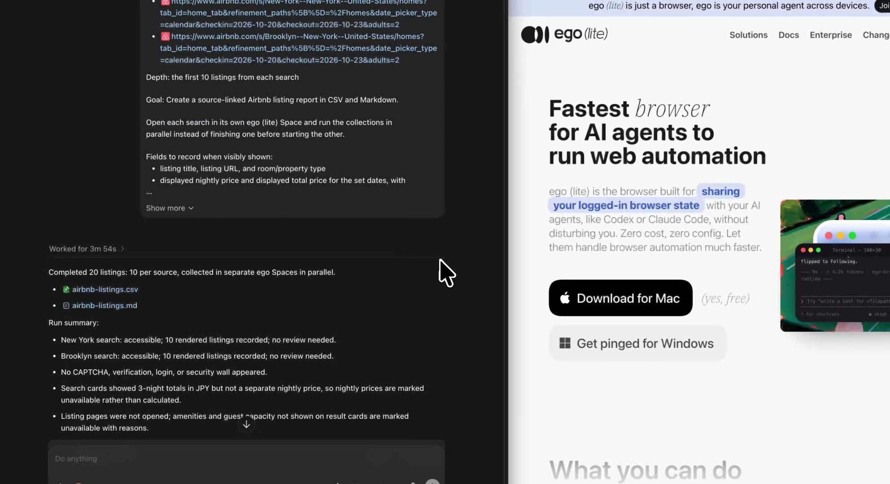Click the 'Brooklyn search: accessible' bullet

(197, 356)
